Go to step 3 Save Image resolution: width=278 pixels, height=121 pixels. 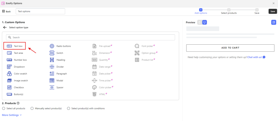click(x=257, y=11)
